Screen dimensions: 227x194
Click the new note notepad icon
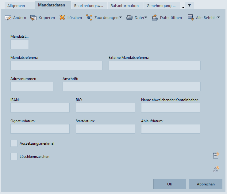(x=216, y=155)
